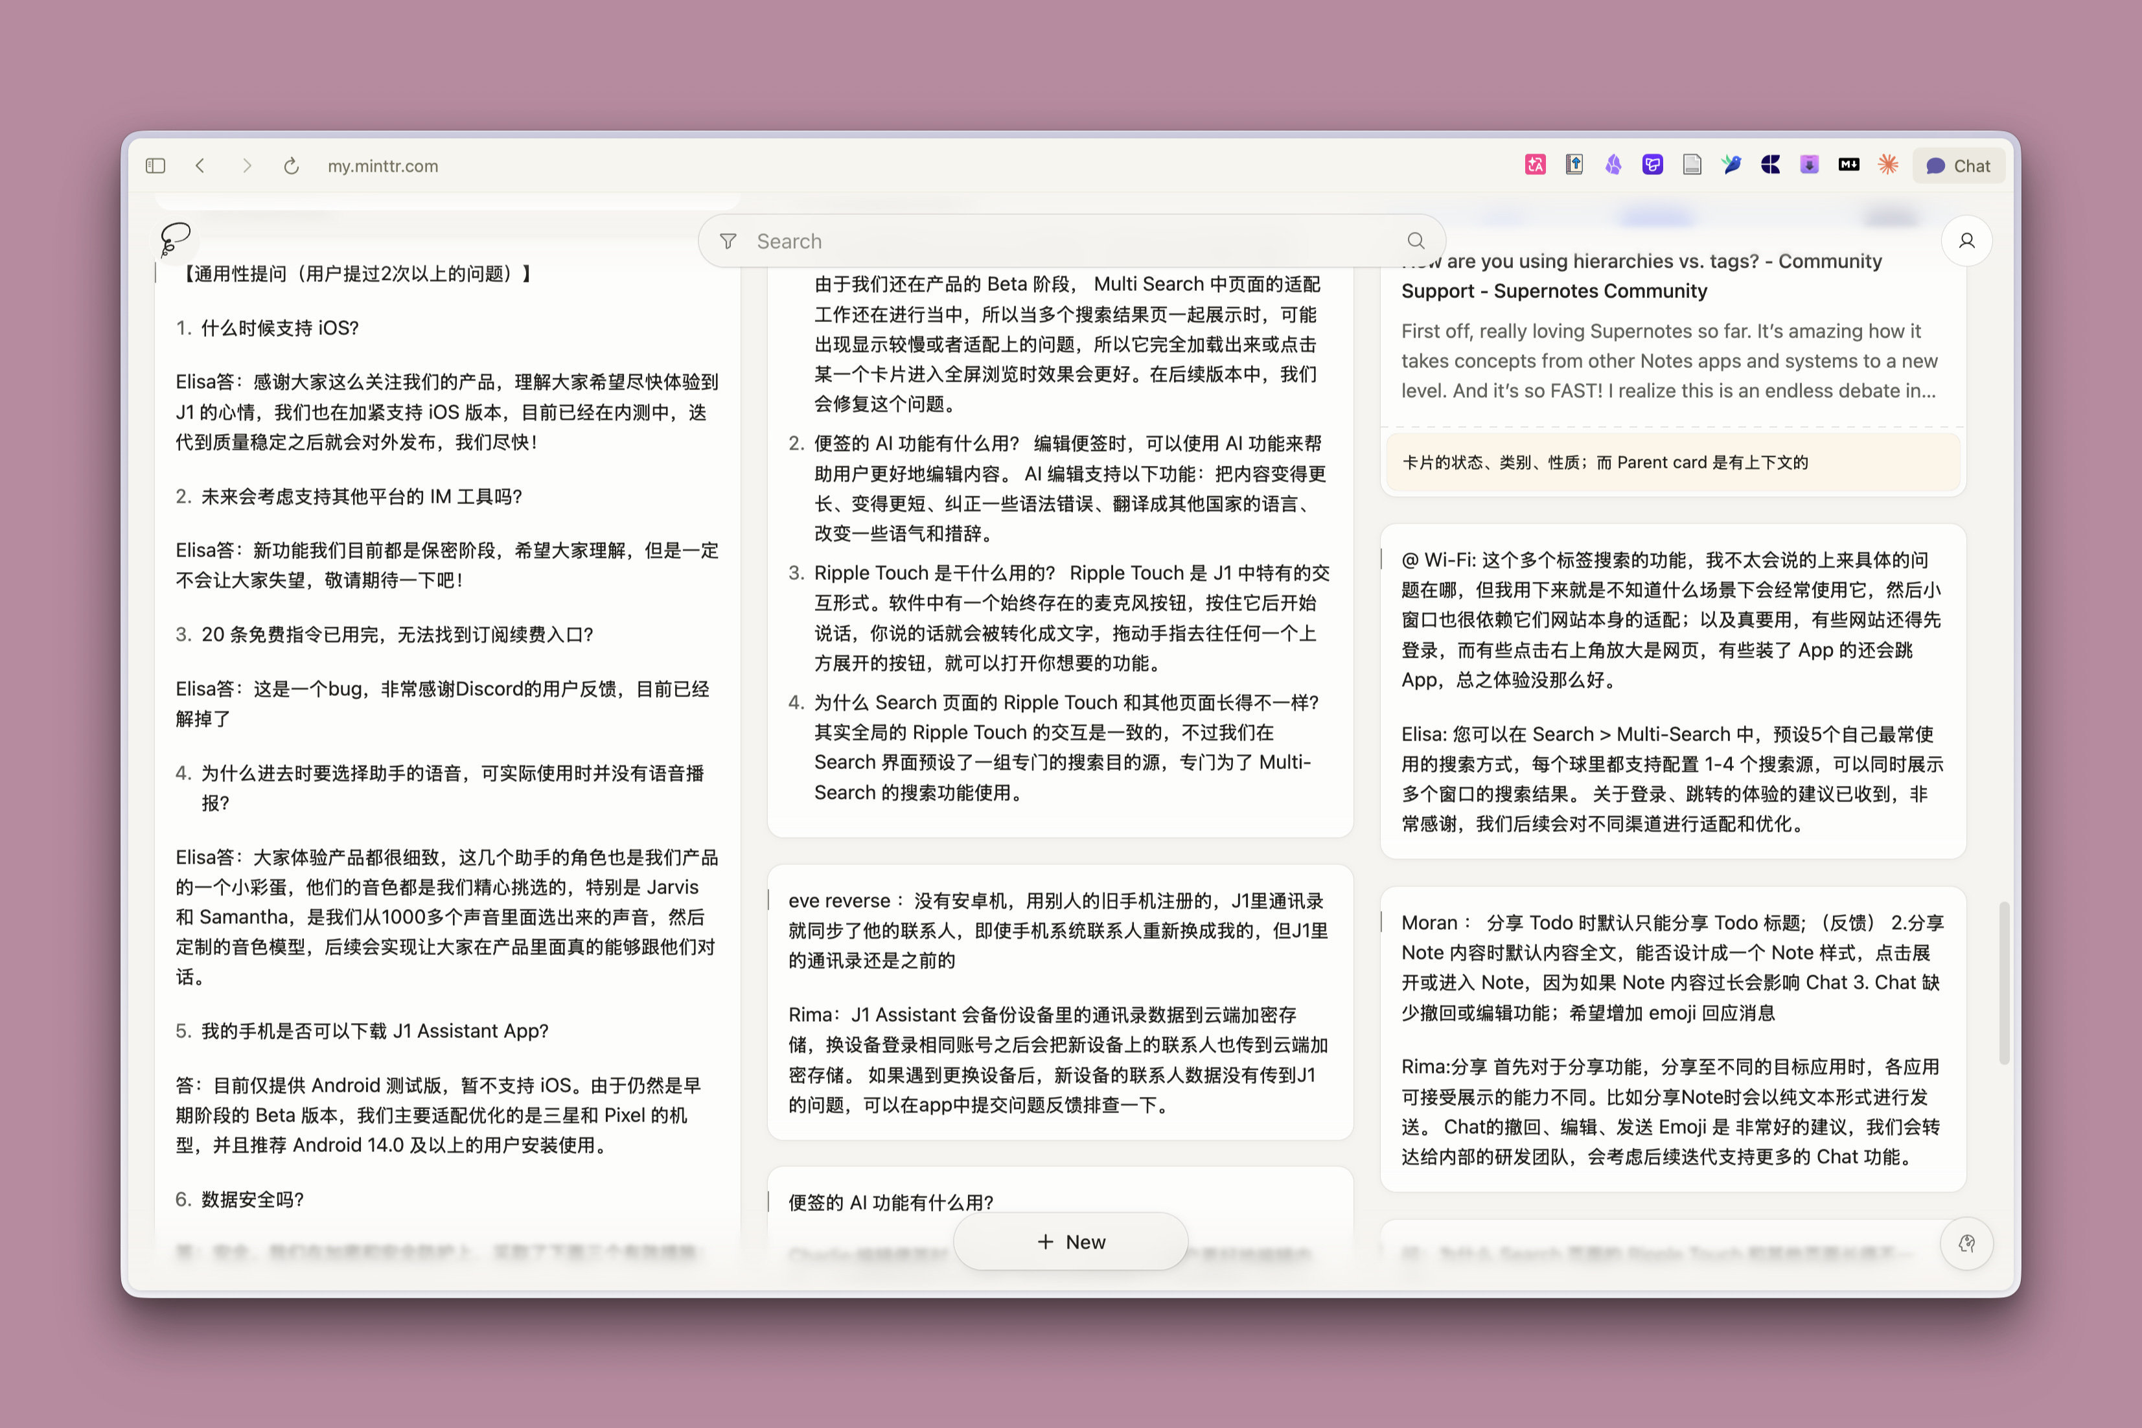Toggle the browser sidebar icon
Viewport: 2142px width, 1428px height.
click(155, 166)
